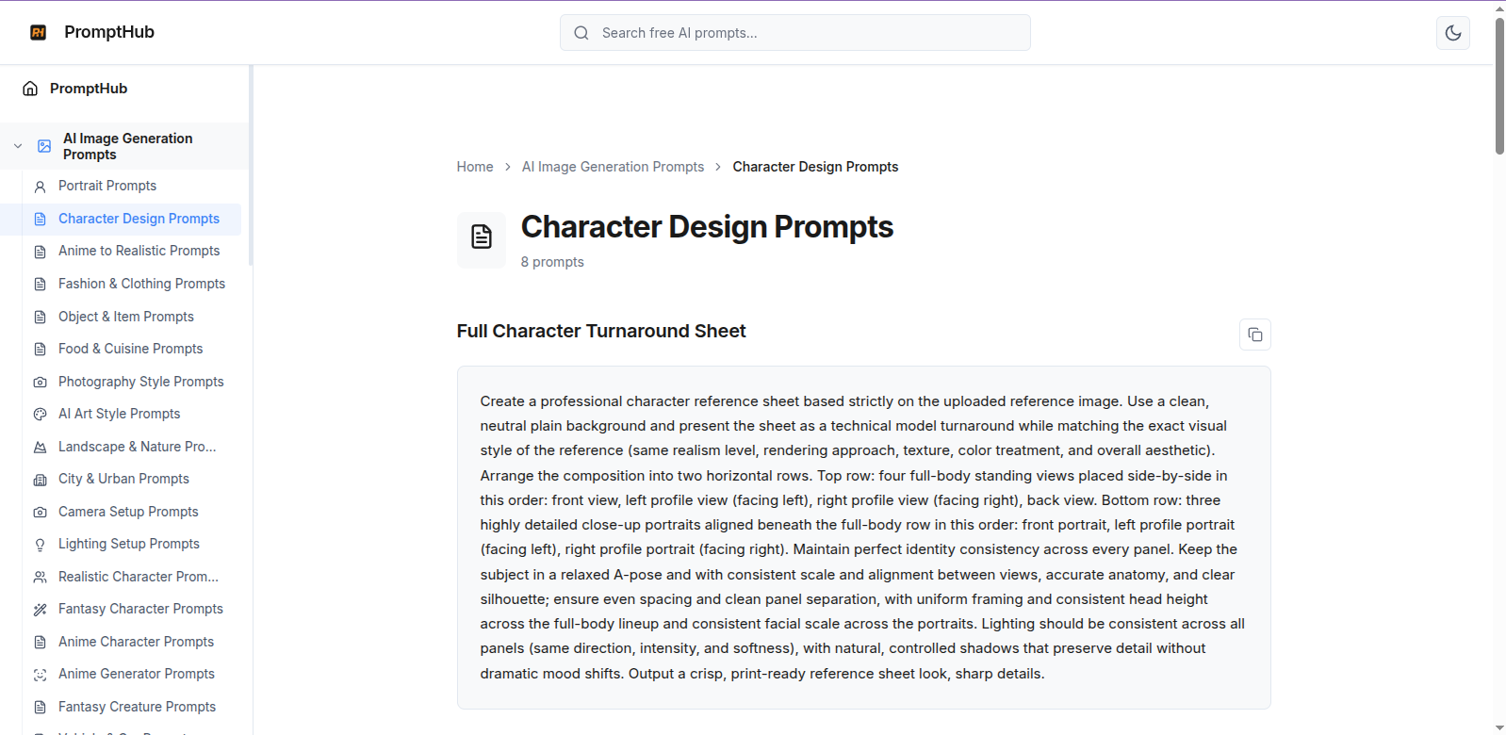Click AI Image Generation Prompts sidebar heading
The width and height of the screenshot is (1506, 735).
click(x=128, y=146)
